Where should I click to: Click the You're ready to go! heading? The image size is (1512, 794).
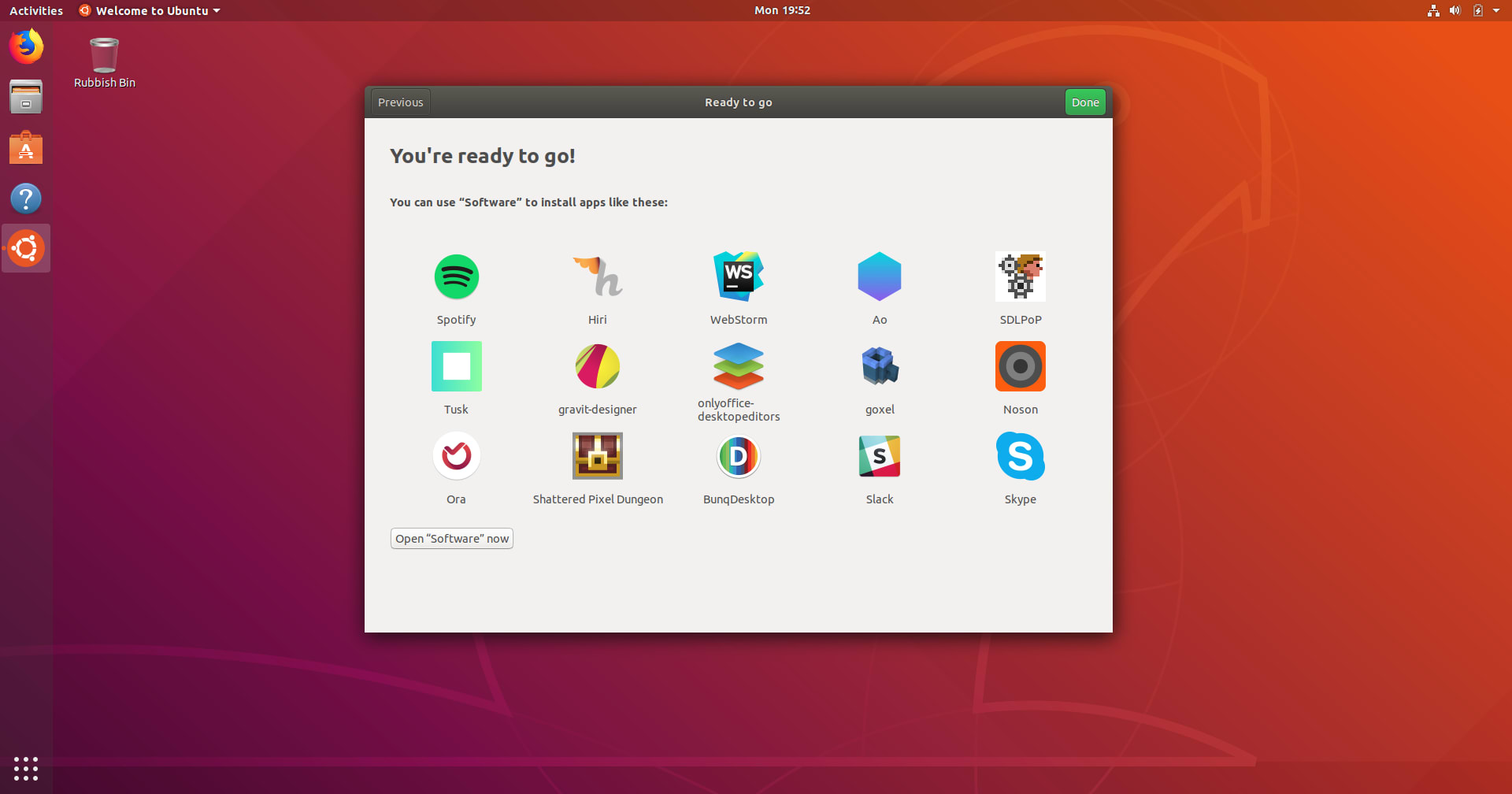(x=483, y=156)
